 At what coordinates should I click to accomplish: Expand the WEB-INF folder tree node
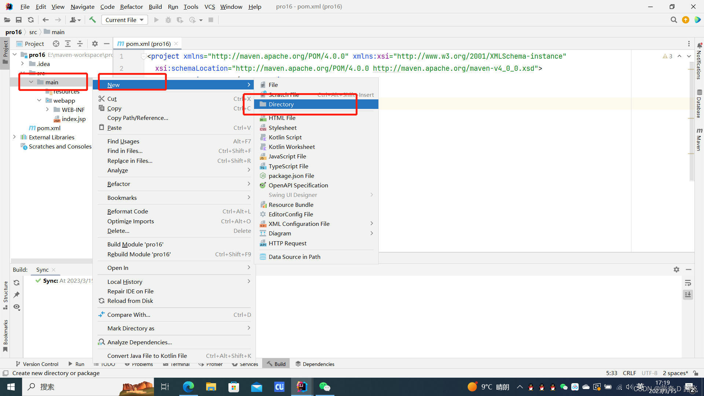47,110
